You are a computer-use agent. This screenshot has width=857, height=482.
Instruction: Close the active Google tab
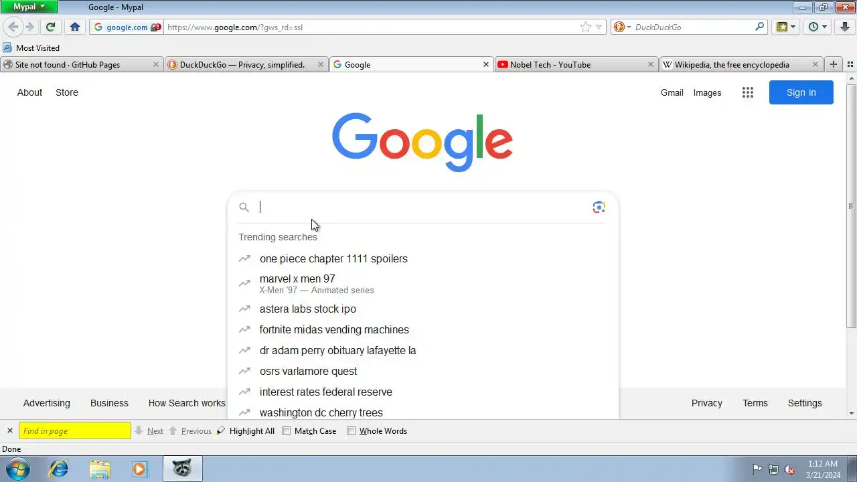(486, 64)
